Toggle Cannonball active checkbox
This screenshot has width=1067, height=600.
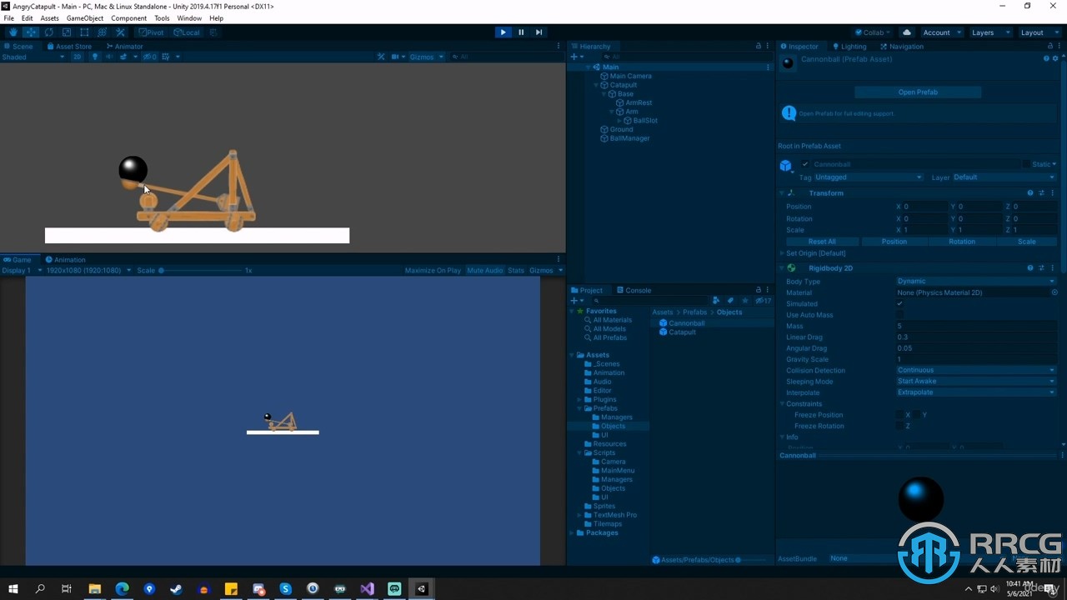805,165
